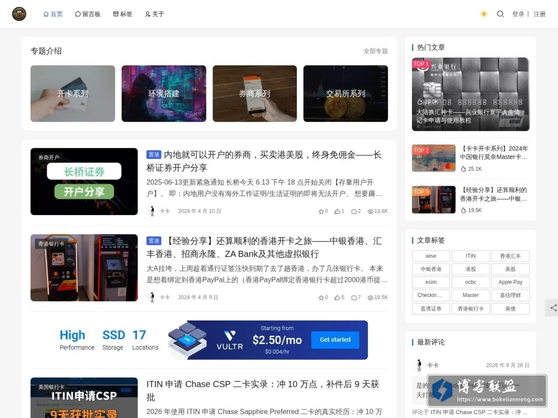Select the 美债 tag
The image size is (558, 418).
(511, 308)
